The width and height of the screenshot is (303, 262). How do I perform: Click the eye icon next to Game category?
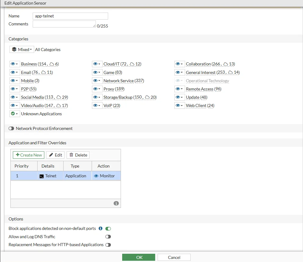coord(95,72)
